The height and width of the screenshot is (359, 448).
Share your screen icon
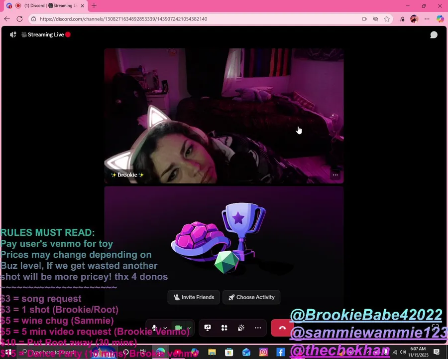pos(208,328)
